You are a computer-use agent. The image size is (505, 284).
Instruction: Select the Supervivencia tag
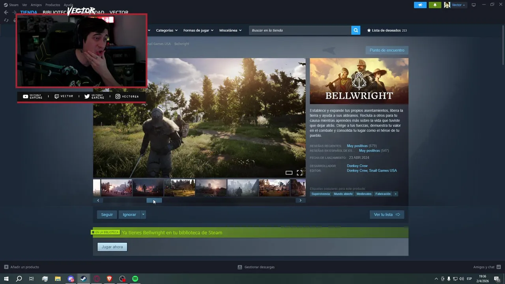(320, 194)
